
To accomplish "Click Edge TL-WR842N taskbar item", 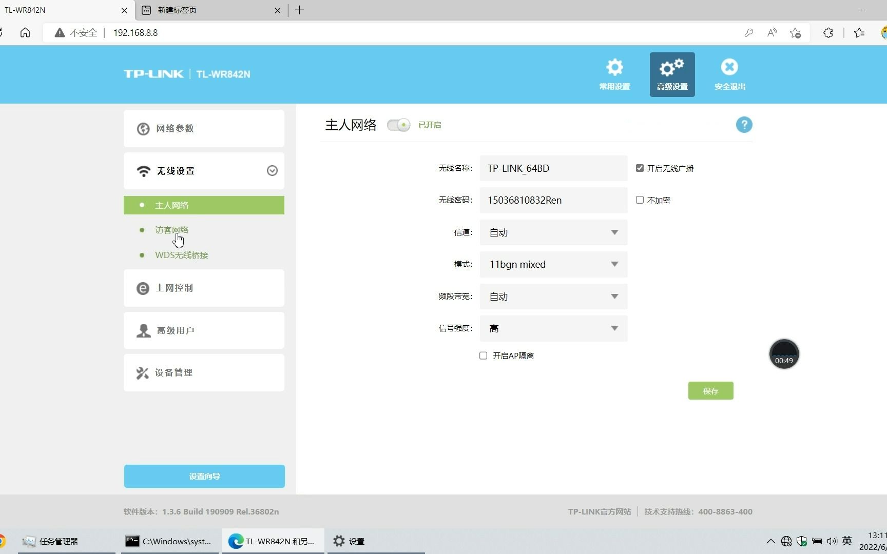I will (x=273, y=541).
